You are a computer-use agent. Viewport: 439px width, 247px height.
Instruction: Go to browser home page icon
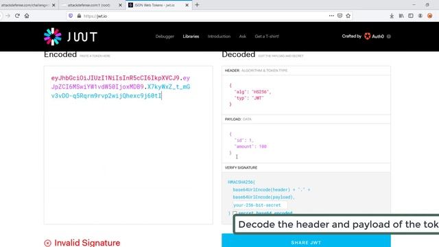pyautogui.click(x=27, y=16)
